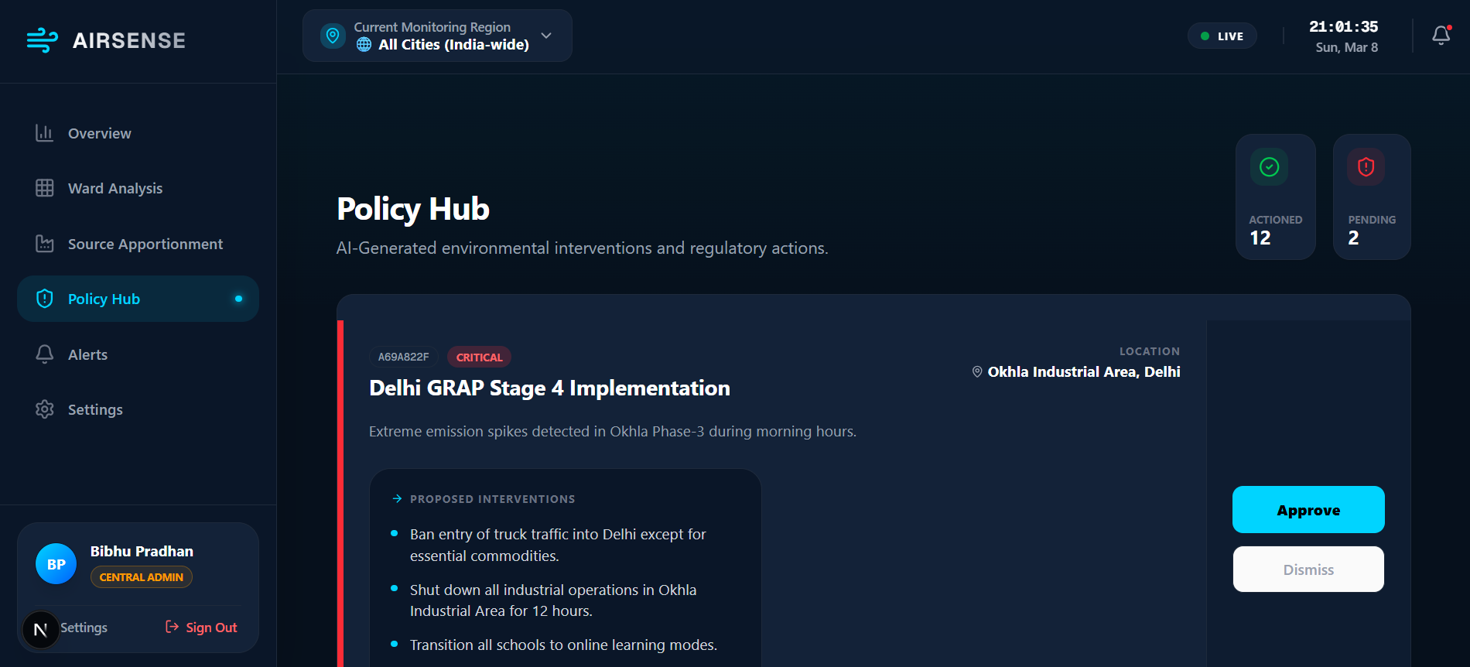Viewport: 1470px width, 667px height.
Task: Click the Overview bar chart icon
Action: tap(45, 133)
